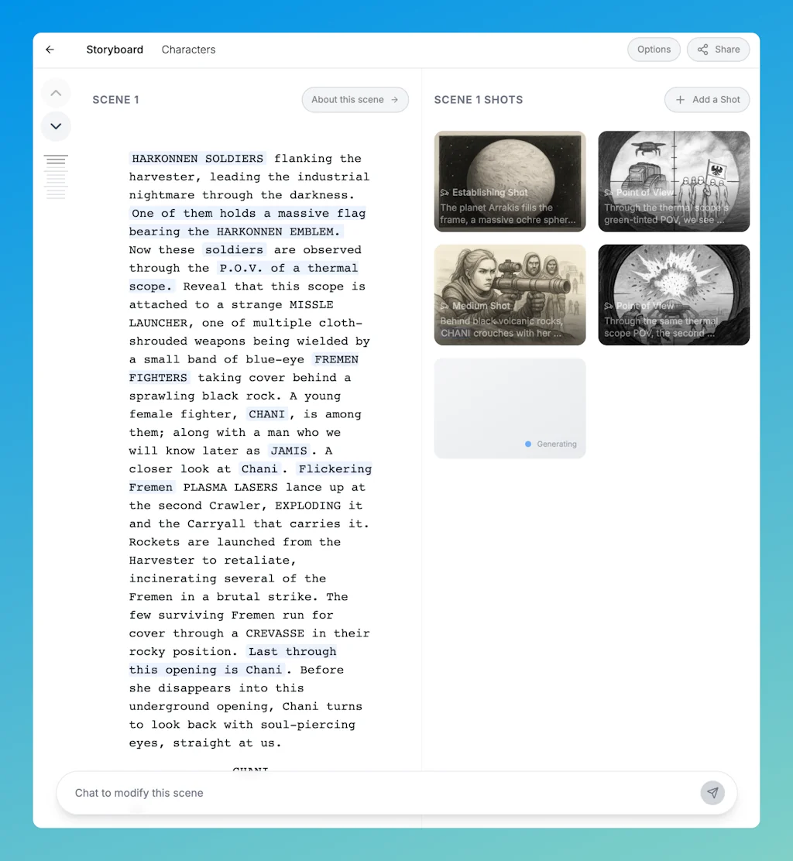
Task: Click highlighted text HARKONNEN SOLDIERS
Action: pyautogui.click(x=197, y=159)
